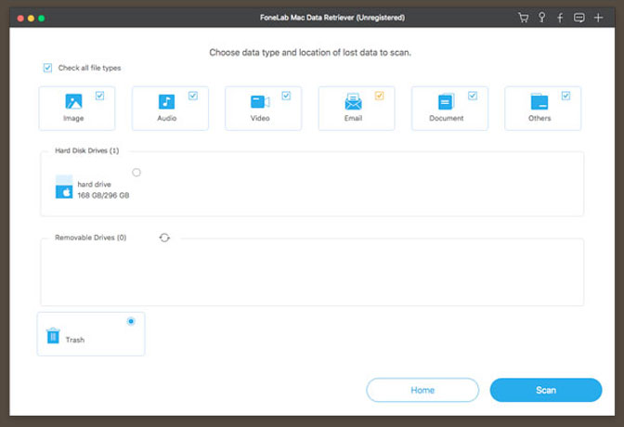
Task: Click the window title 'FoneLab Mac Data Retriever'
Action: (x=332, y=18)
